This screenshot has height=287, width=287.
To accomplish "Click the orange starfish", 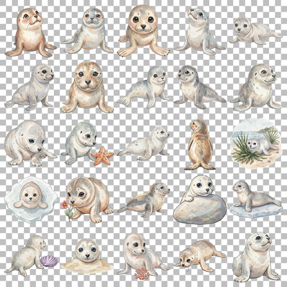I will pos(102,156).
